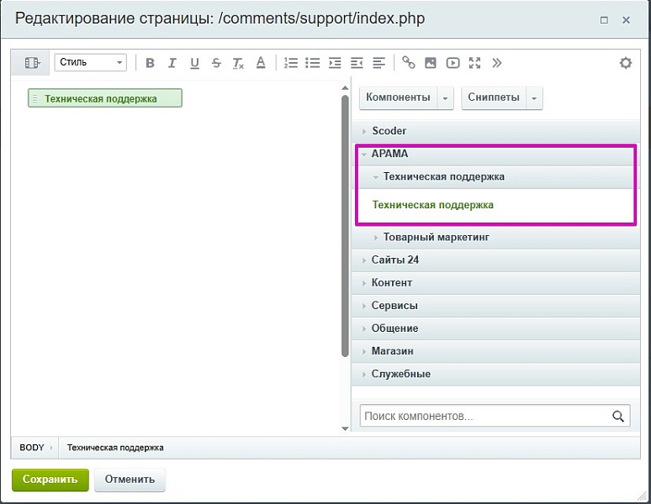This screenshot has height=504, width=651.
Task: Insert a link using the chain icon
Action: tap(409, 63)
